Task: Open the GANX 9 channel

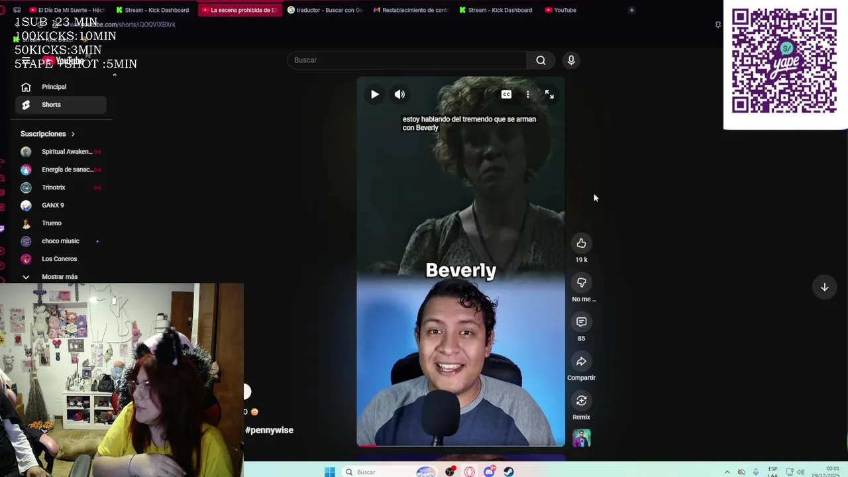Action: tap(61, 205)
